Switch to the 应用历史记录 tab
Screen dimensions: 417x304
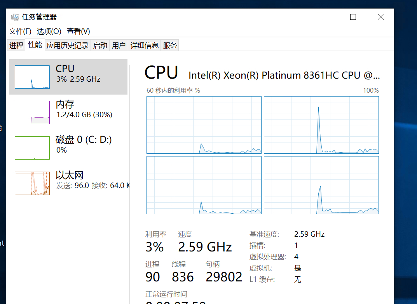coord(68,46)
